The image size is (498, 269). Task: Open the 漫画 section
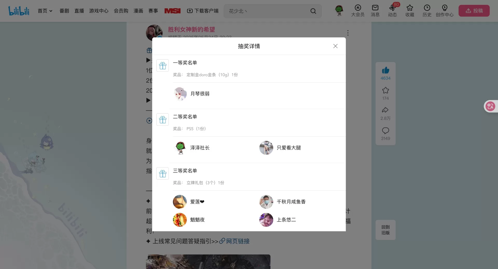[138, 11]
